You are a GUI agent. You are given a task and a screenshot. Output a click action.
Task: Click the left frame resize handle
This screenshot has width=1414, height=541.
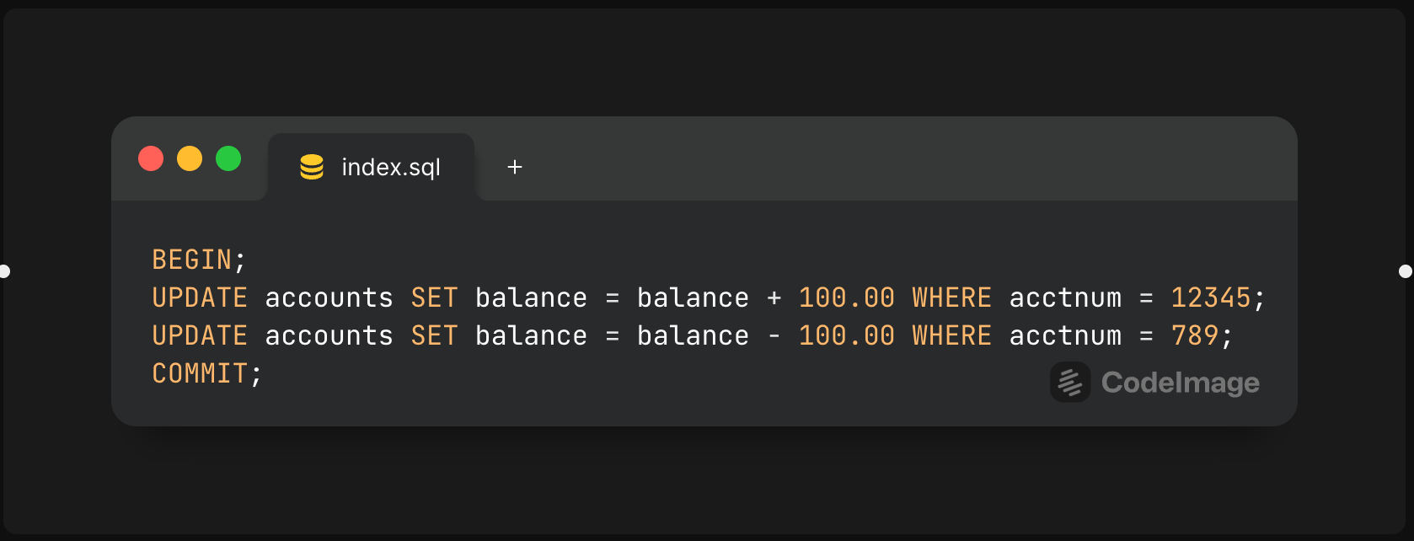[x=4, y=270]
